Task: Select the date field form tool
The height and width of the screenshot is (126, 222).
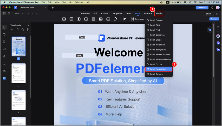Action: tap(108, 19)
